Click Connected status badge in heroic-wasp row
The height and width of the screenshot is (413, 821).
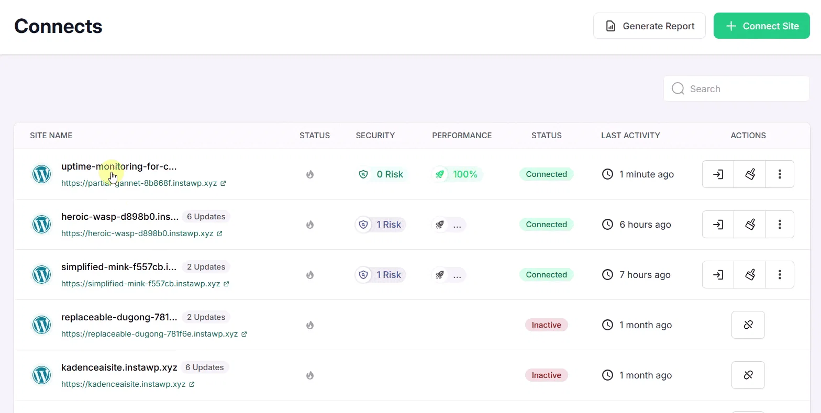coord(547,225)
